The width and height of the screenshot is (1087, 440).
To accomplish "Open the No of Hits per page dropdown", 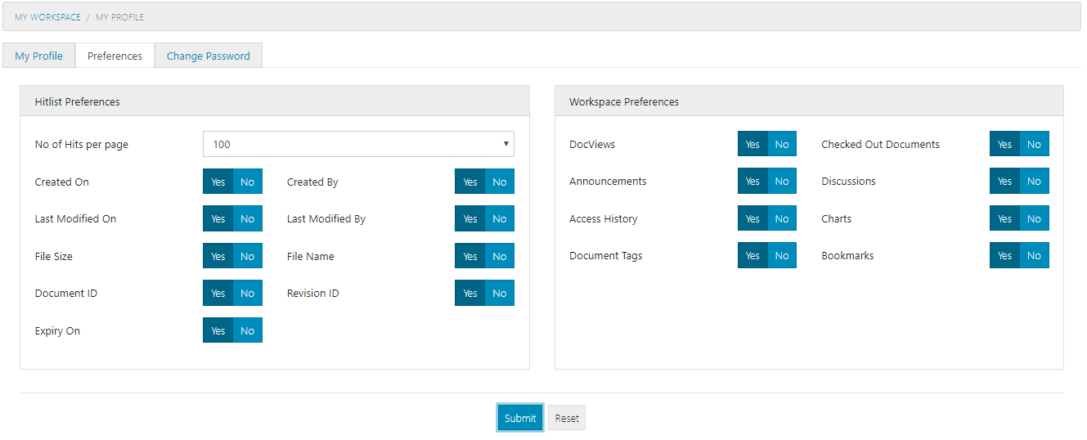I will pyautogui.click(x=358, y=144).
